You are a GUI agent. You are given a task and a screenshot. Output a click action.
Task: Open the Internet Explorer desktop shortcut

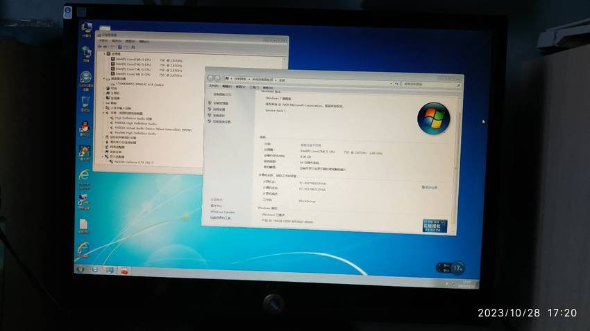pyautogui.click(x=84, y=179)
